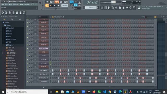The image size is (167, 94).
Task: Mute the FPC 7 Kick channel
Action: point(27,70)
